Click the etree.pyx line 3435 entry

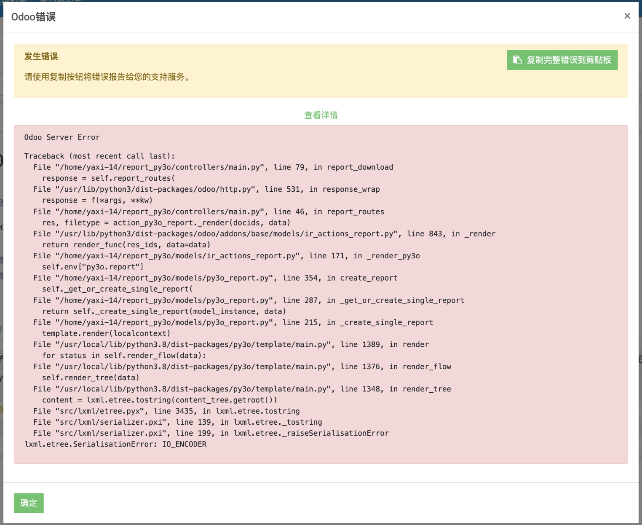click(x=166, y=411)
